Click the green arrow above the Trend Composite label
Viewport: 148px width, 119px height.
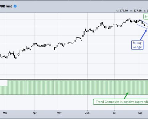(126, 96)
